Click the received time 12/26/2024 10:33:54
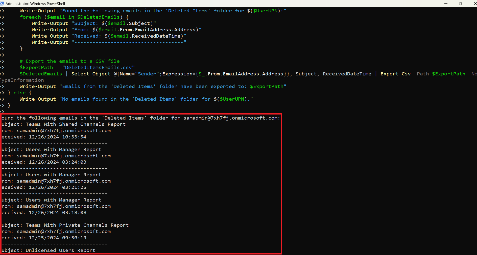Viewport: 477px width, 255px height. (57, 137)
